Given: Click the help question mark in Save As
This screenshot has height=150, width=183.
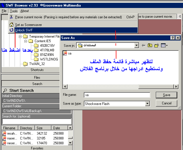Looking at the screenshot, I should coord(172,38).
